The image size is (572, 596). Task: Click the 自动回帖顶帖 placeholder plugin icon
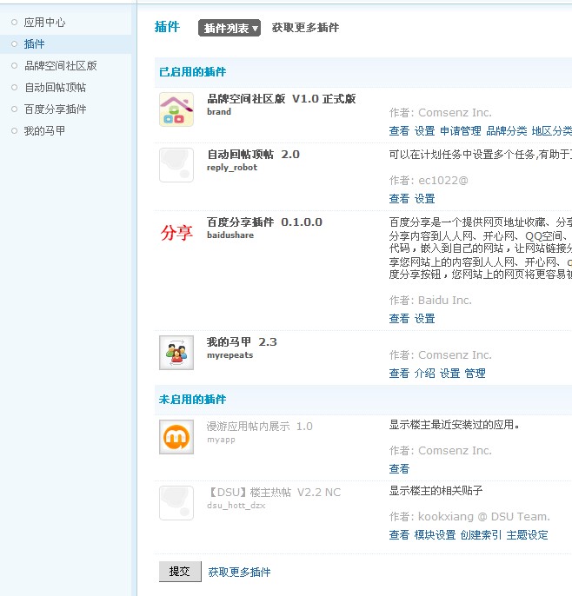[176, 165]
